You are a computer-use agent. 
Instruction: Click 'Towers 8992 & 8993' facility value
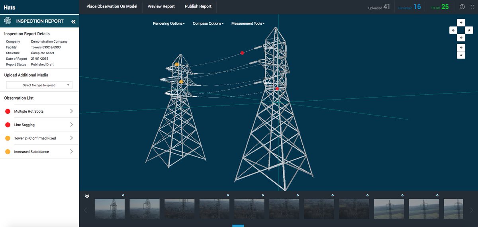(x=46, y=47)
